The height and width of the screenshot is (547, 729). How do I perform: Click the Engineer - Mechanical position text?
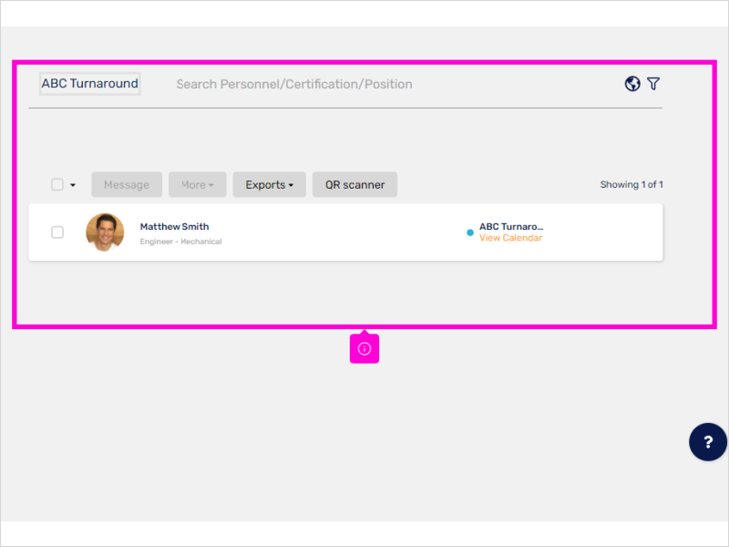pos(180,242)
